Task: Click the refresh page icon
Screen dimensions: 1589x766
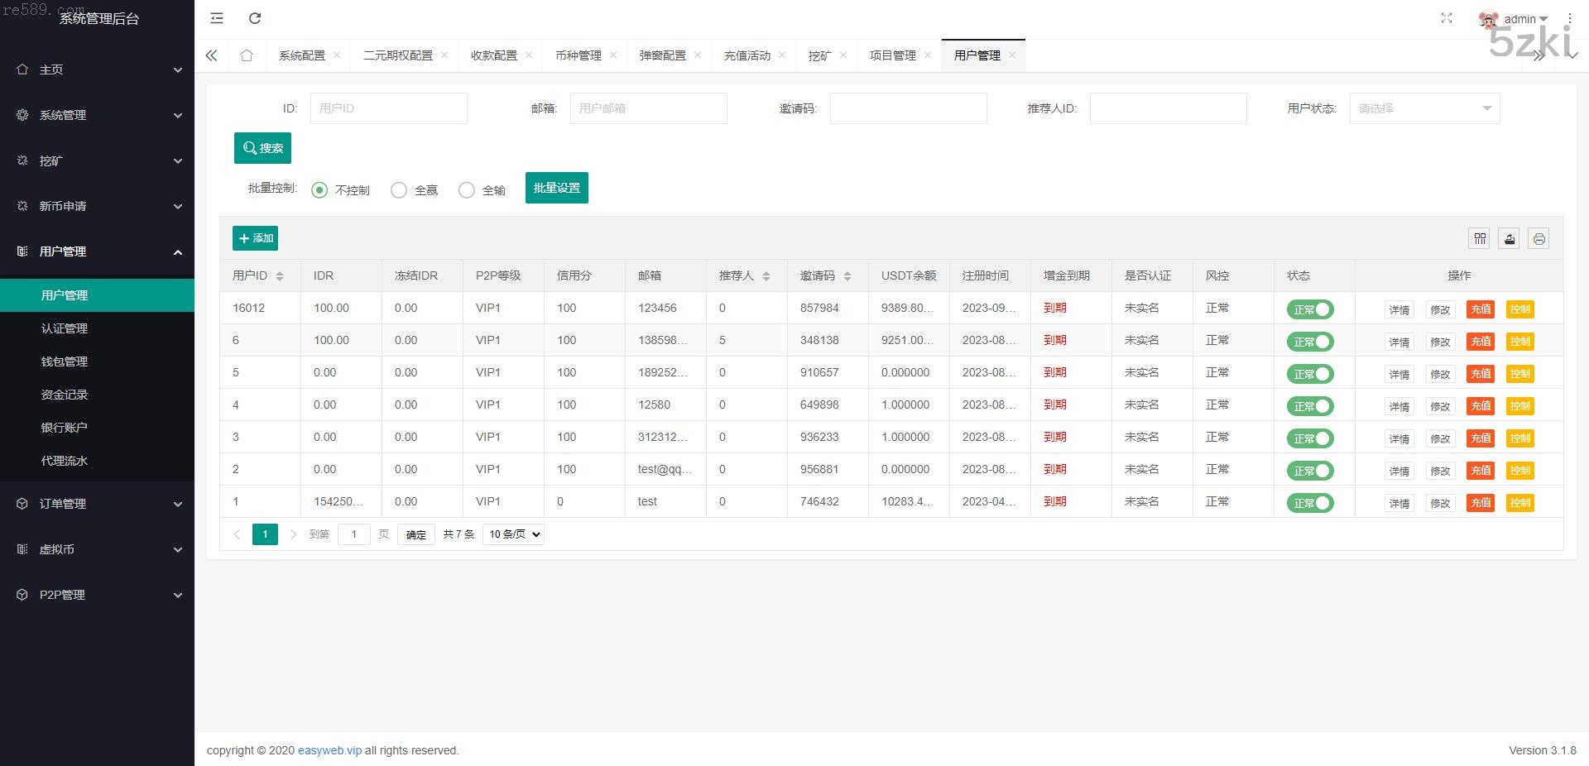Action: pyautogui.click(x=255, y=18)
